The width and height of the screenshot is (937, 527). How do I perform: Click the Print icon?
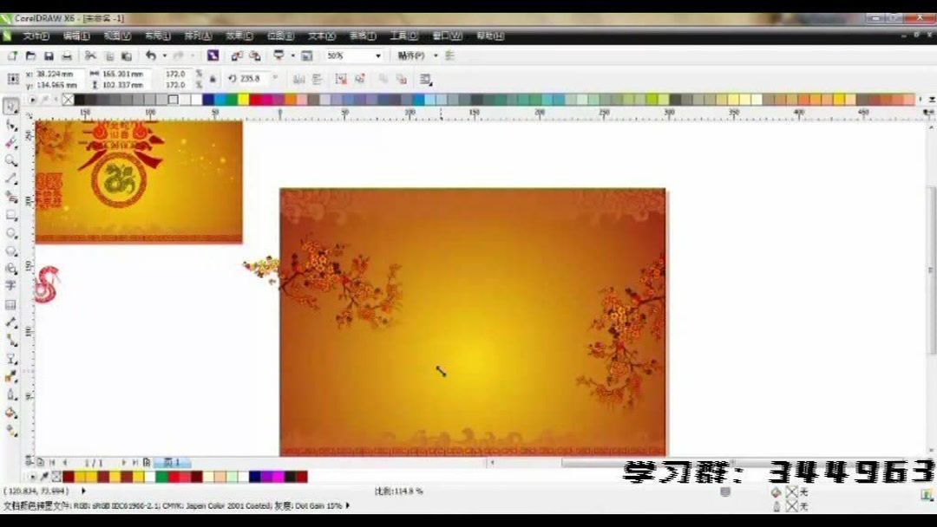point(68,55)
